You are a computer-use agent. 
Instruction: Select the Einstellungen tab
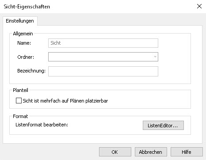(20, 21)
